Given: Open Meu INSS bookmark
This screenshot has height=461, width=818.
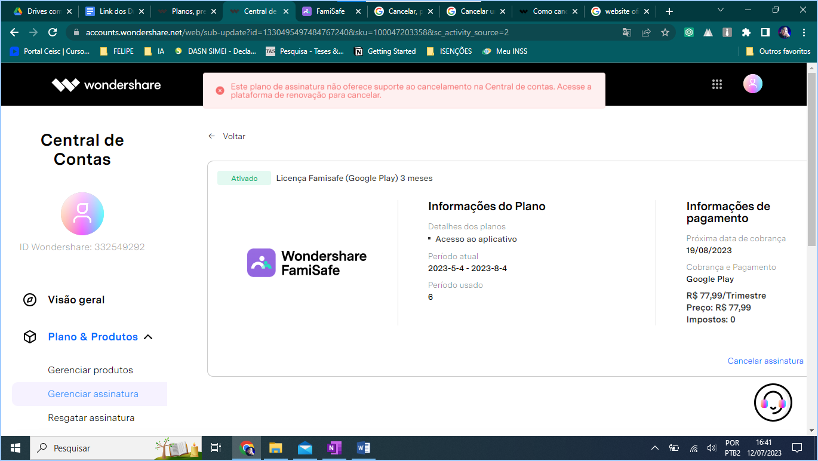Looking at the screenshot, I should tap(505, 51).
